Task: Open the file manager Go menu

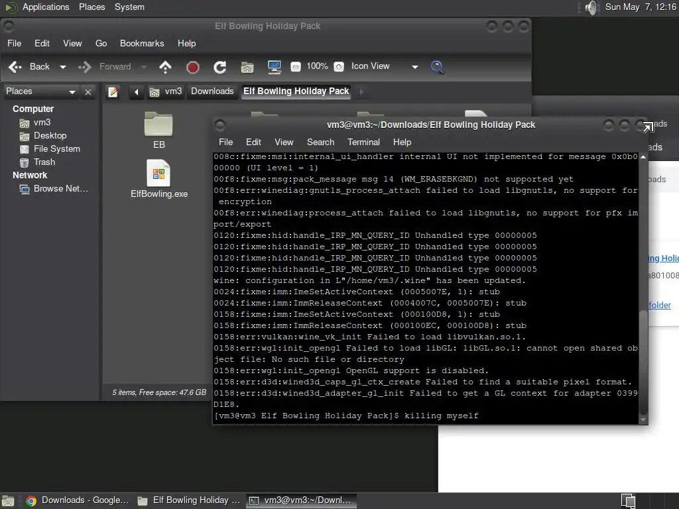Action: [101, 43]
